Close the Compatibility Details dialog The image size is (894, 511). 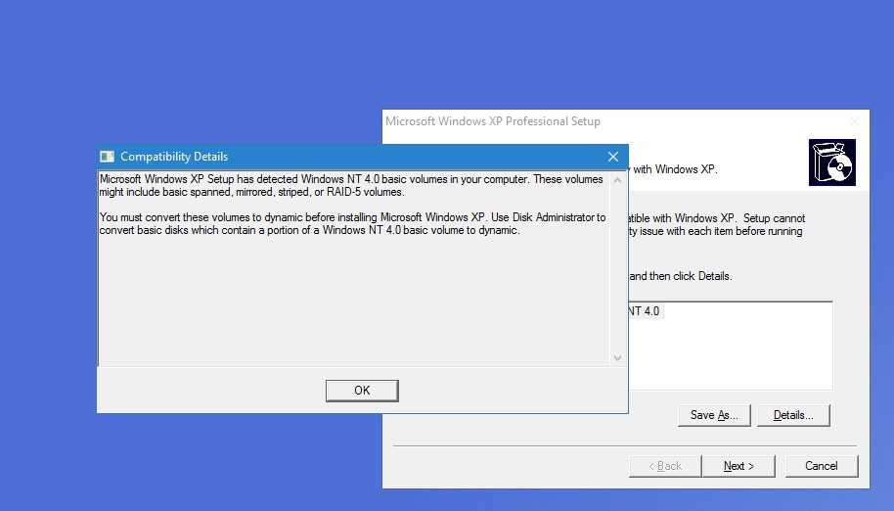point(613,157)
